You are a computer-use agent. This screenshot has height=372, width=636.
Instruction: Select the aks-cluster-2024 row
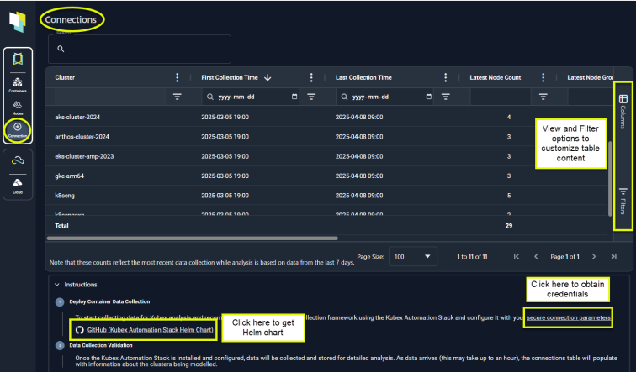click(326, 117)
